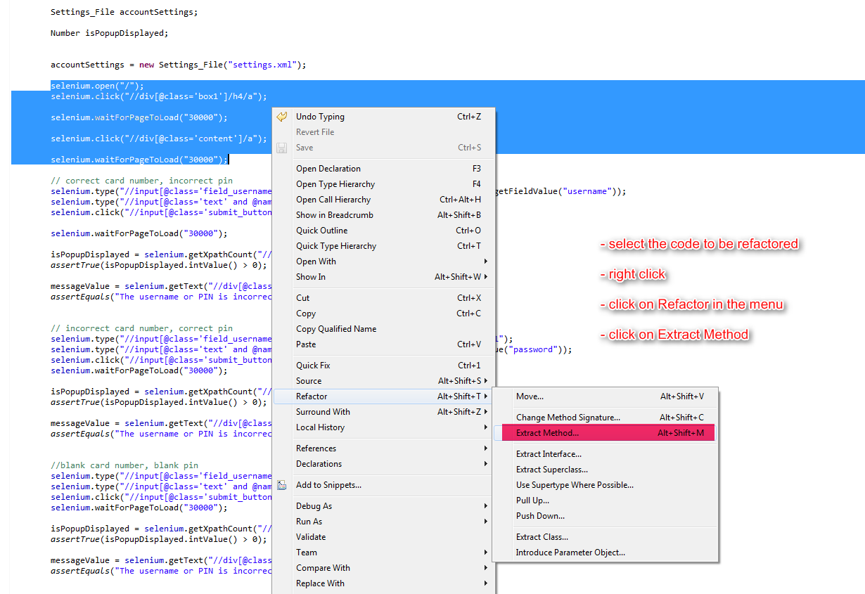Viewport: 865px width, 594px height.
Task: Click the comment "correct card number, incorrect pin"
Action: 141,181
